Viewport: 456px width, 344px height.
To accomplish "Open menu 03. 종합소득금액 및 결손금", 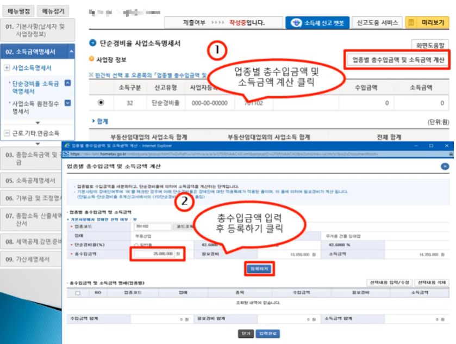I will pos(31,158).
